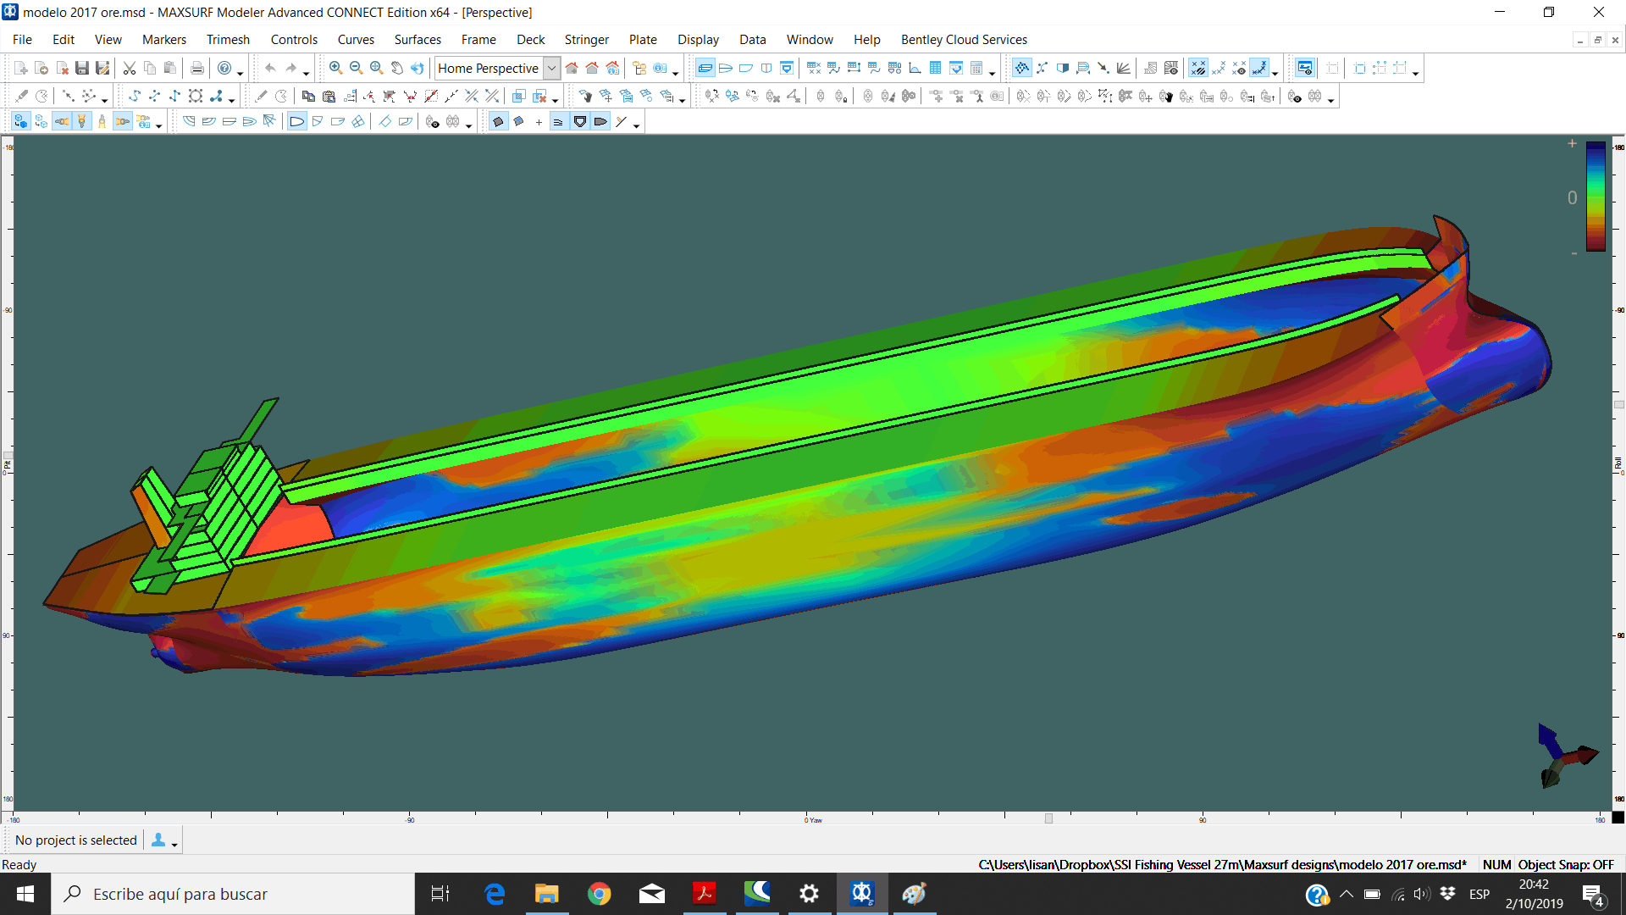Click the New design icon
The image size is (1626, 915).
(21, 69)
